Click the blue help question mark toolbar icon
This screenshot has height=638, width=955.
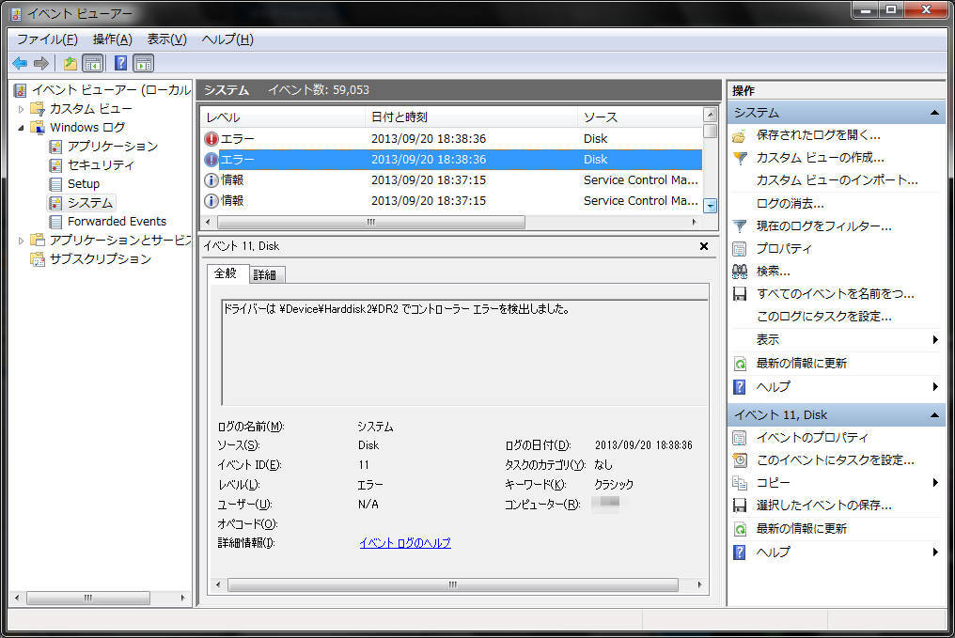coord(120,63)
